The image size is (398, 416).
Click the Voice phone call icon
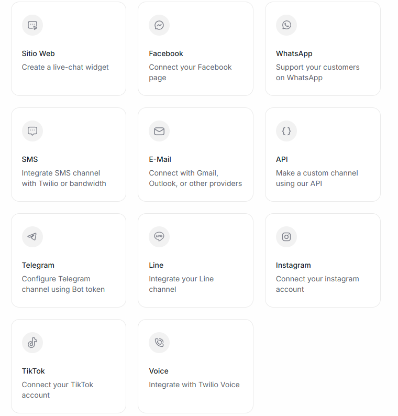[x=159, y=343]
